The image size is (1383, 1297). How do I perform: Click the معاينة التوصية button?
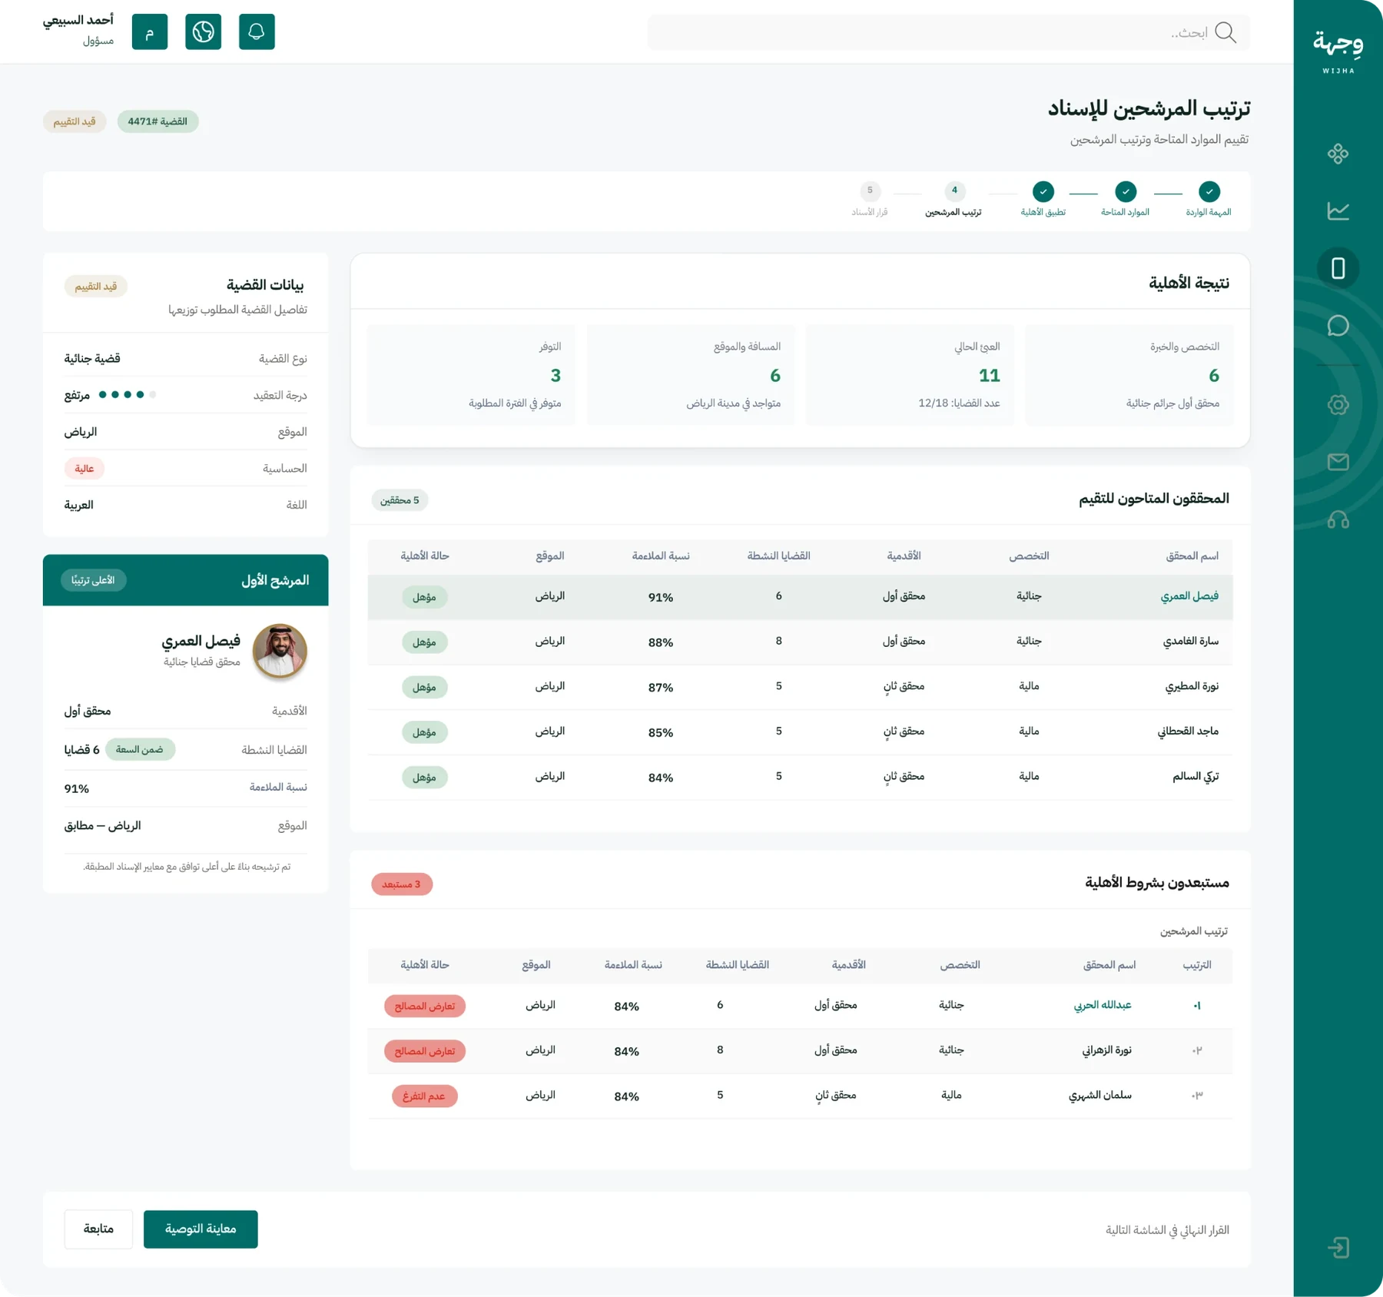point(201,1229)
